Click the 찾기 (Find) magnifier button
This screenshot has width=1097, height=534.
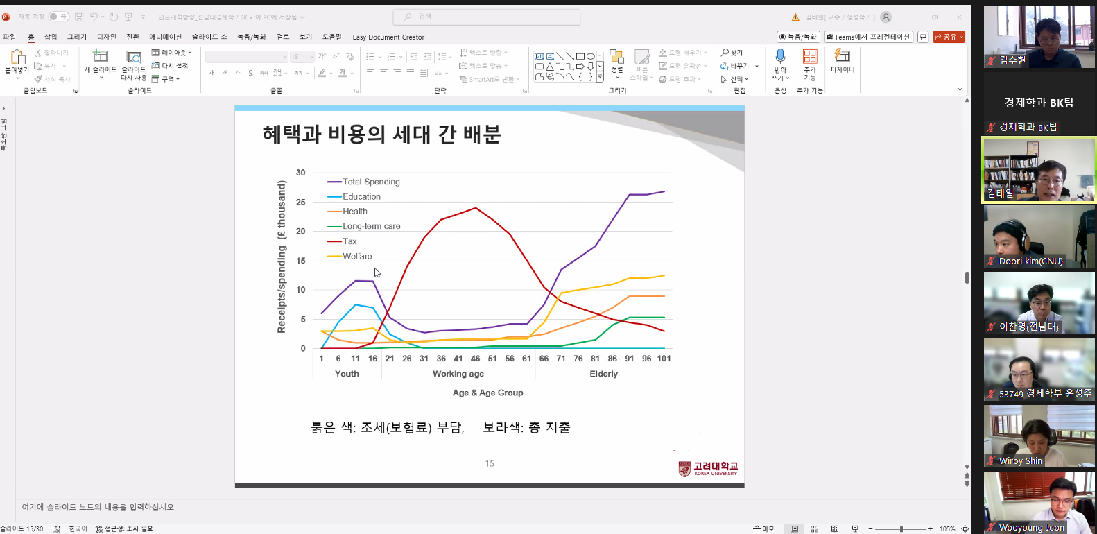pyautogui.click(x=732, y=53)
